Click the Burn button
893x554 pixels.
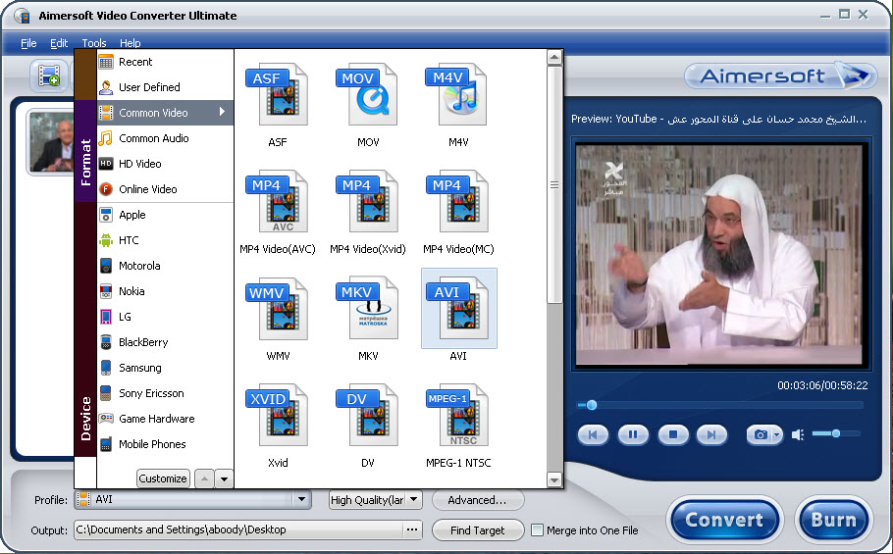(x=833, y=520)
